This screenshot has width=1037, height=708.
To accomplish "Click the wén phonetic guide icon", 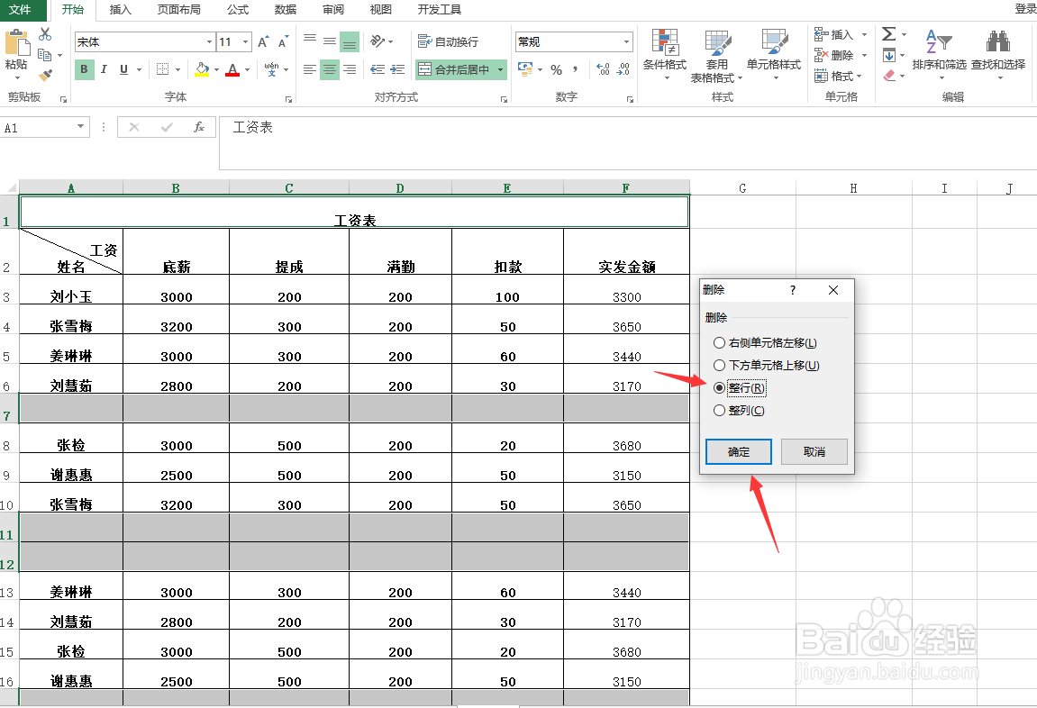I will click(271, 68).
